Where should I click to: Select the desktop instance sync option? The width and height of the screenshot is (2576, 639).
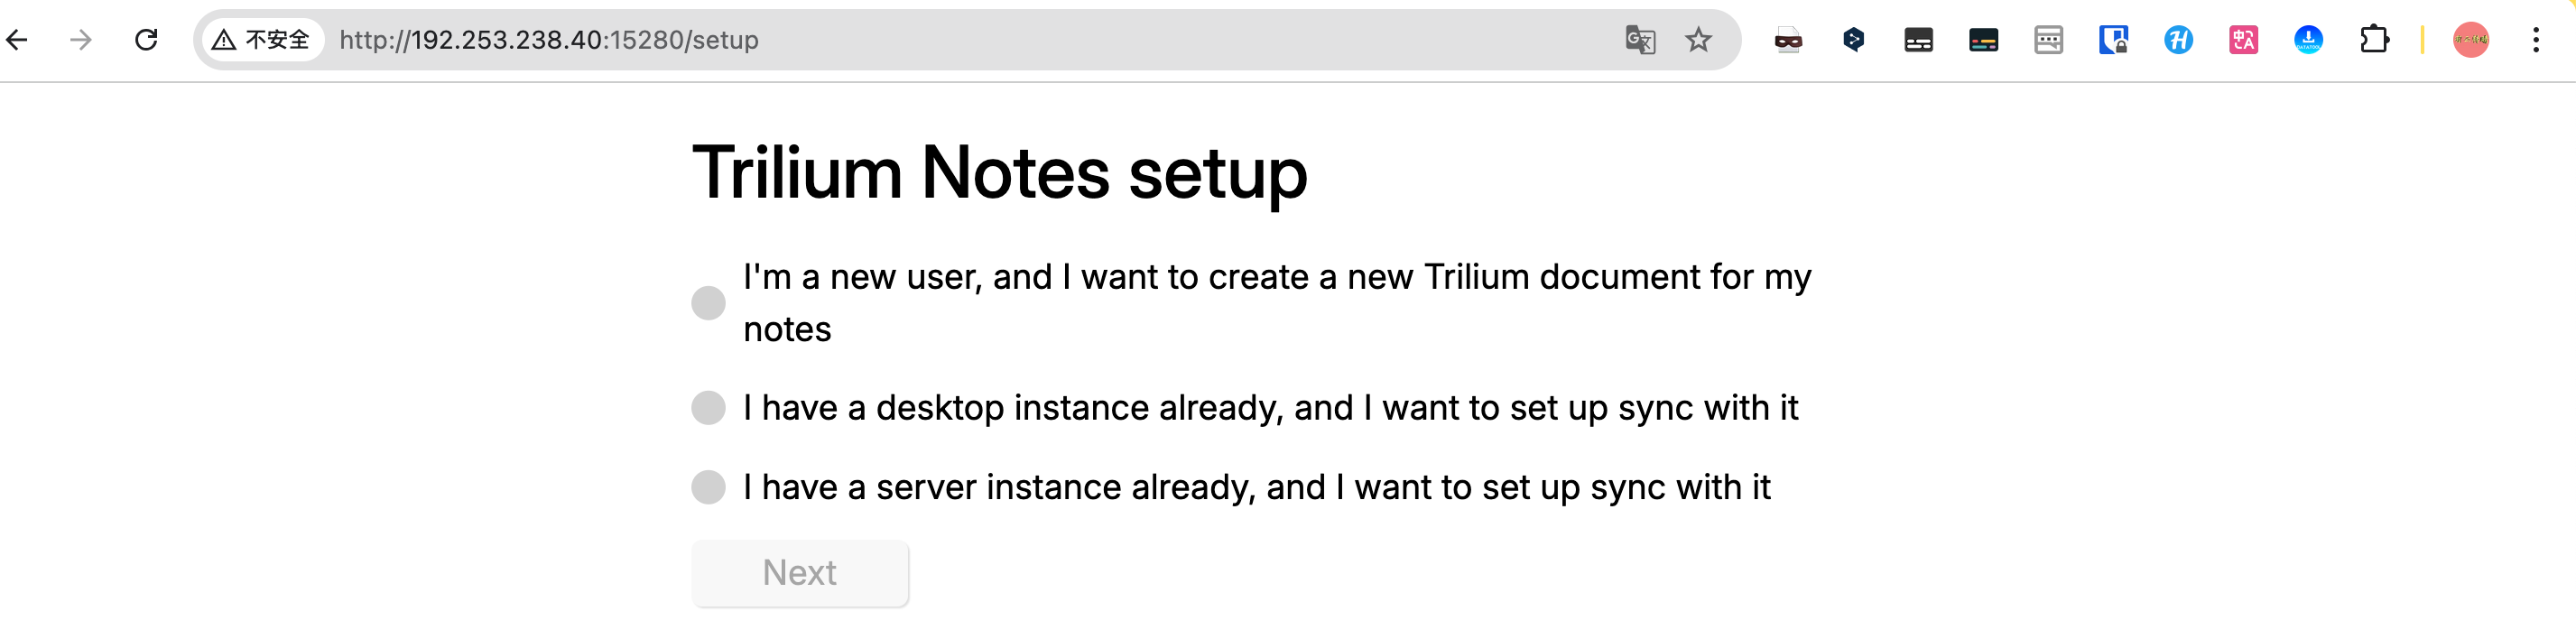(x=708, y=408)
